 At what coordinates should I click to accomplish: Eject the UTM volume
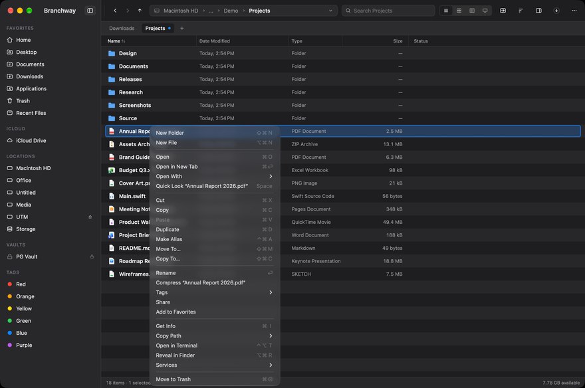(x=90, y=217)
